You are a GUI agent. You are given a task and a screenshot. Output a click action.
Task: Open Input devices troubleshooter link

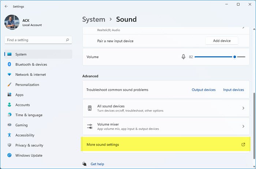233,90
